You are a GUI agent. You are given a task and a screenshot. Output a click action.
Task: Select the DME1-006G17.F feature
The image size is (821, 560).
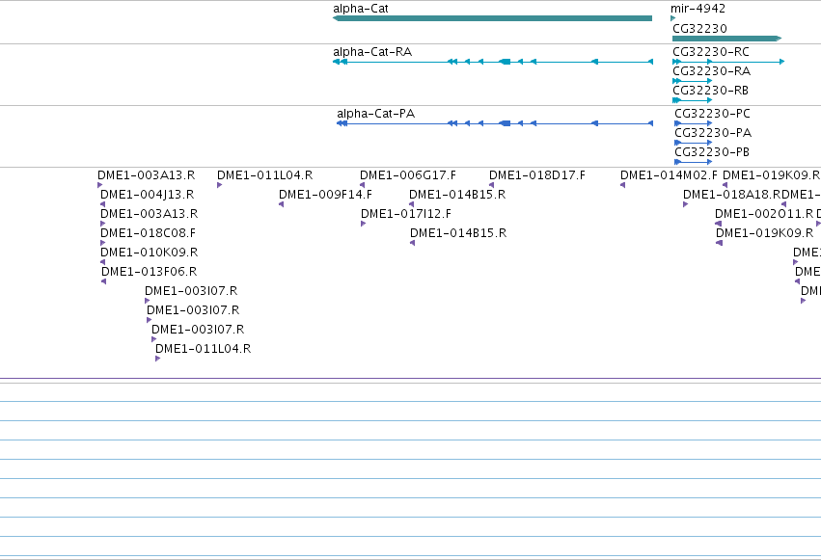[363, 185]
